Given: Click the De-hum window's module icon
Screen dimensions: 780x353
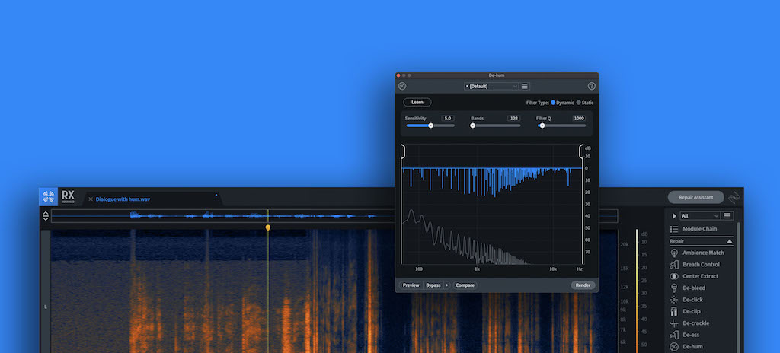Looking at the screenshot, I should (x=402, y=86).
